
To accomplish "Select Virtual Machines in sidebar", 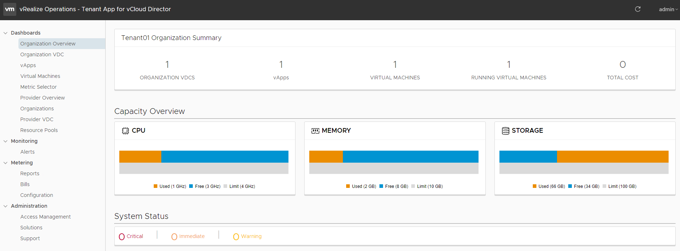I will [40, 76].
